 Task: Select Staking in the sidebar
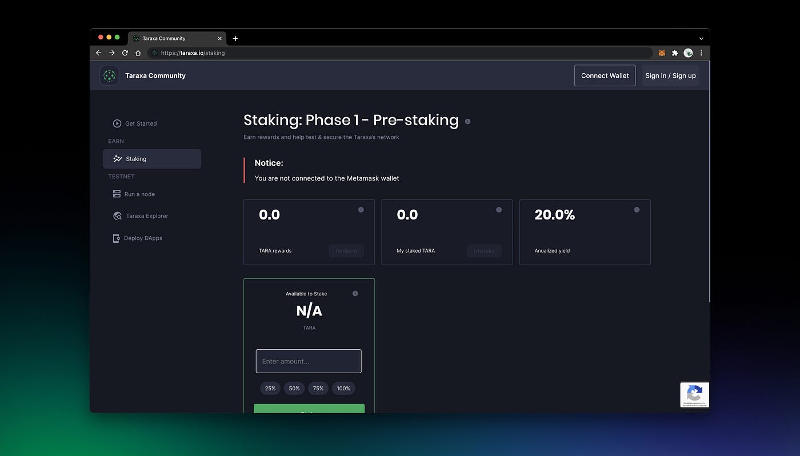tap(152, 159)
